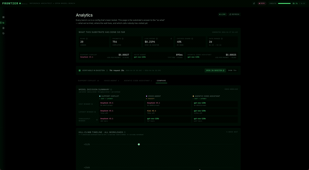Select the Analytics chart icon in sidebar
This screenshot has height=170, width=309.
[x=3, y=23]
